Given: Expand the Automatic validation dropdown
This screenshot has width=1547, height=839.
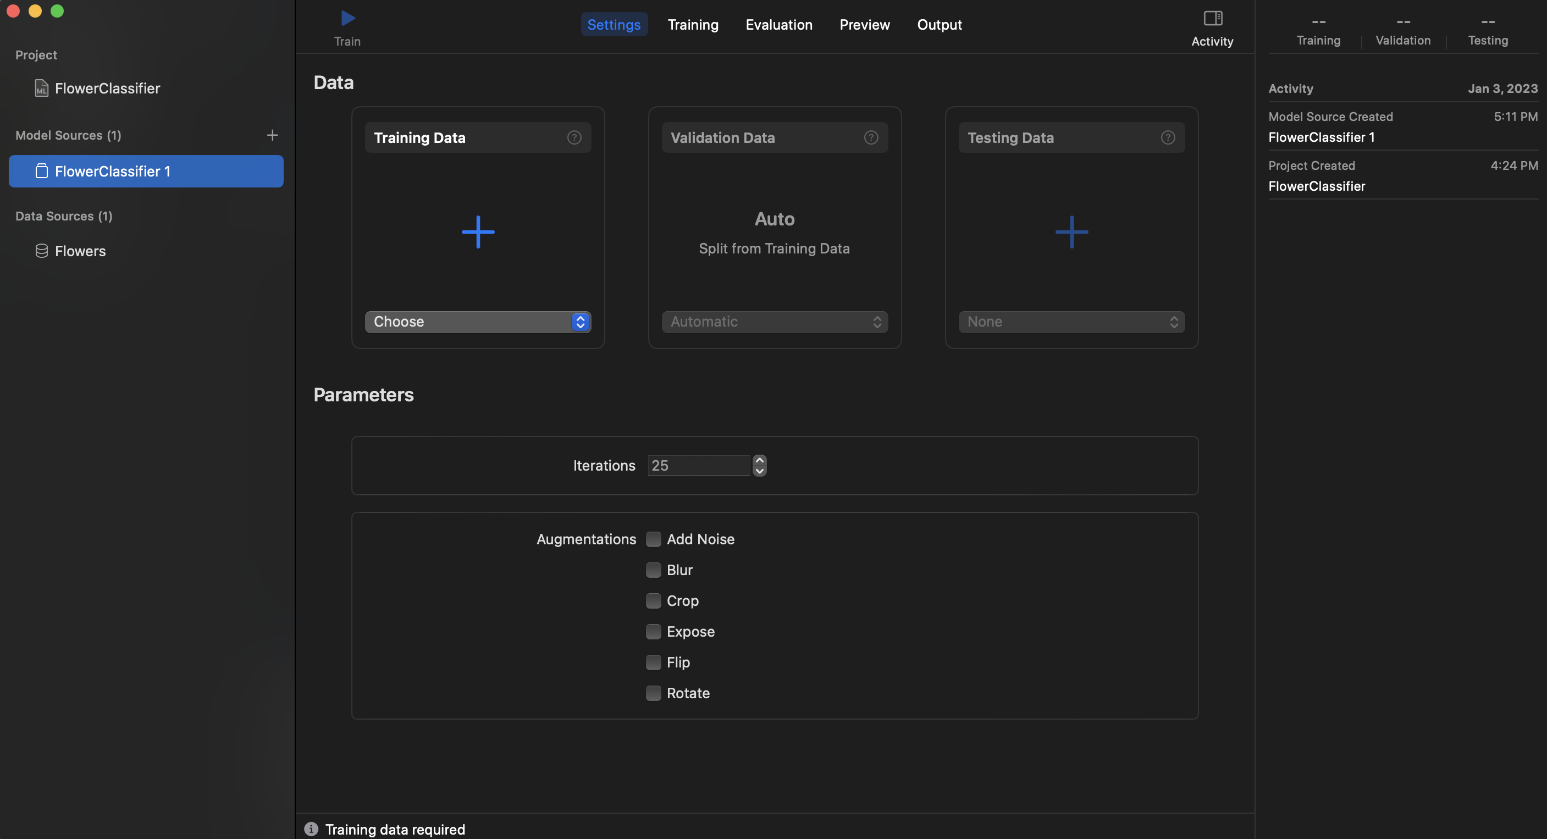Looking at the screenshot, I should 775,322.
